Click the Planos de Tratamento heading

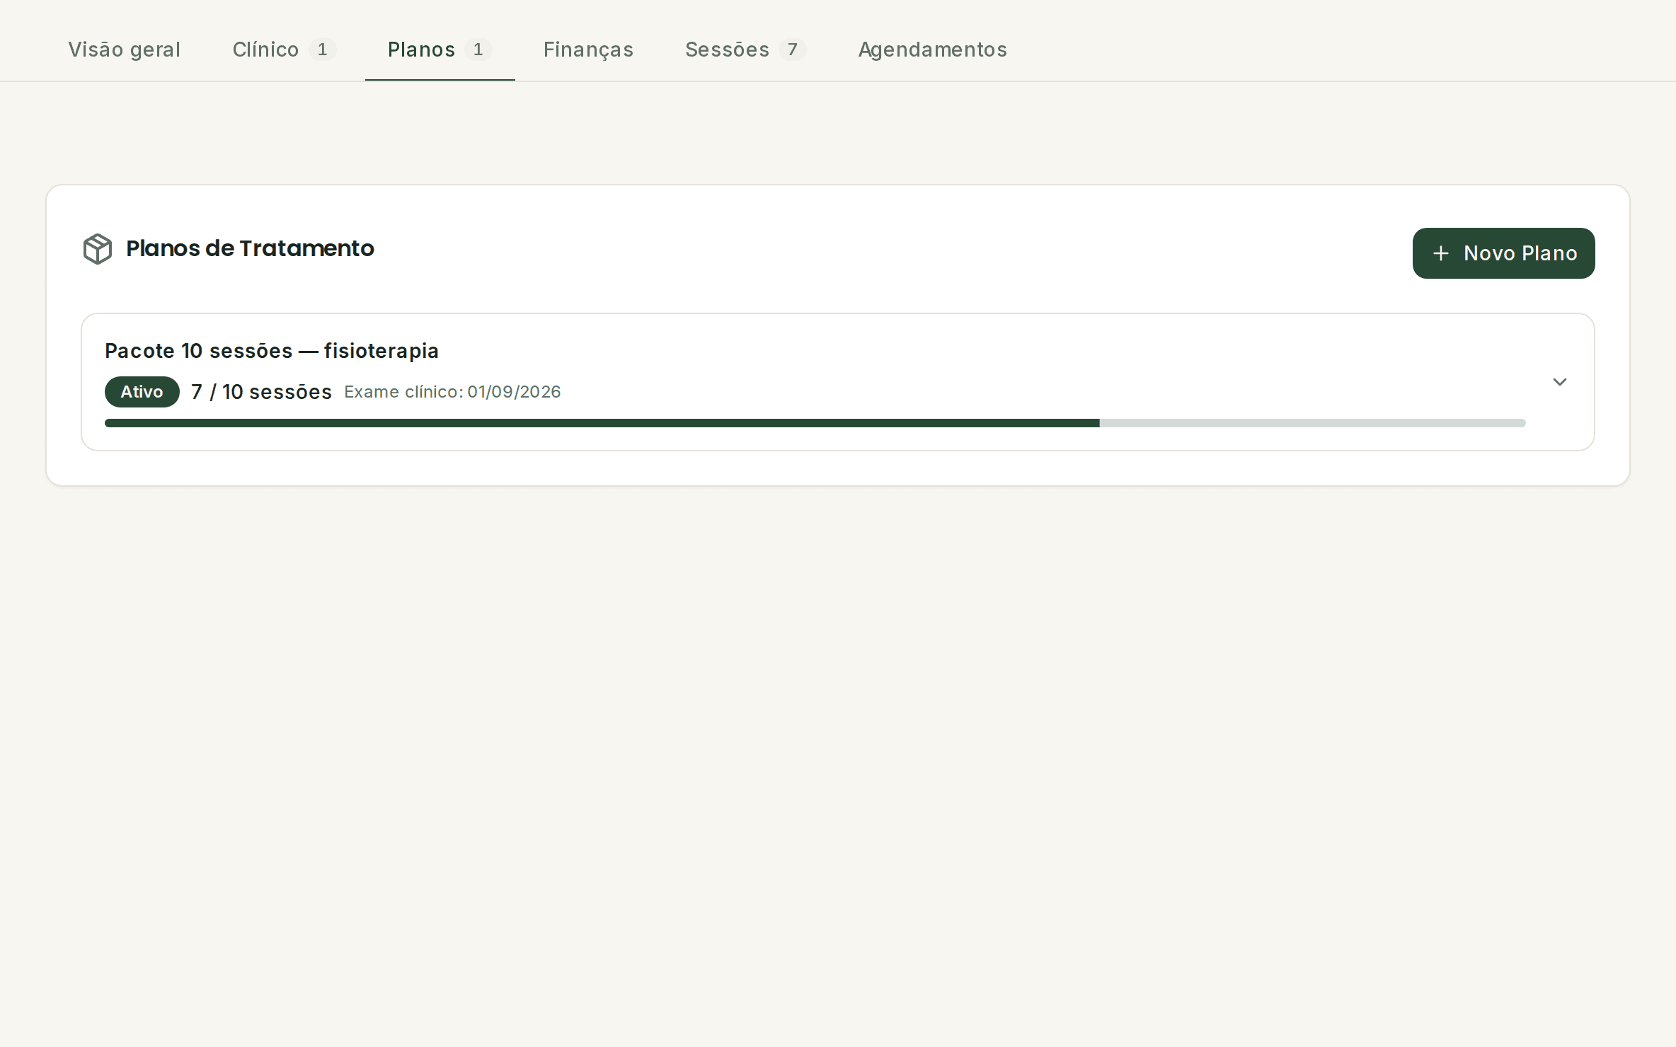click(250, 249)
